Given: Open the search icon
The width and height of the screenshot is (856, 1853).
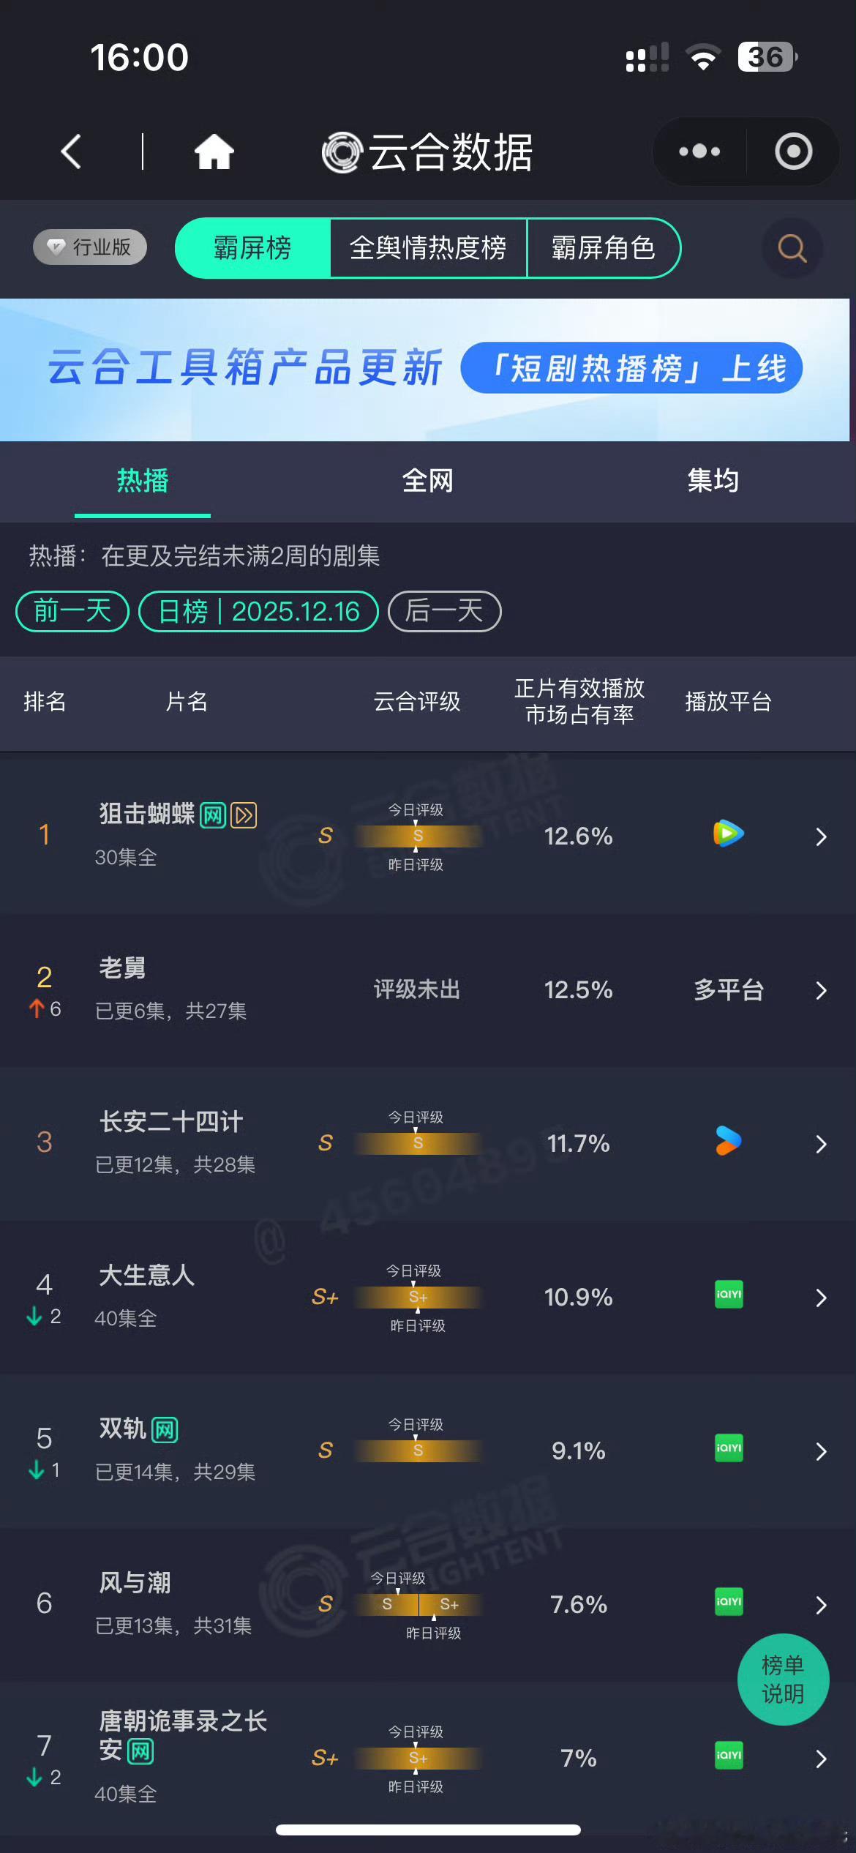Looking at the screenshot, I should (791, 249).
